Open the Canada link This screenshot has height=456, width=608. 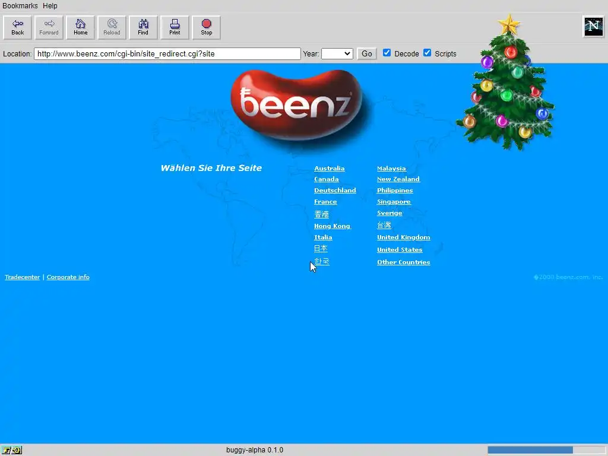tap(326, 179)
